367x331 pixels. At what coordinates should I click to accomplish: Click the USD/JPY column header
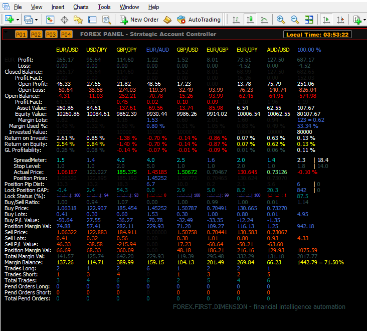pos(97,50)
